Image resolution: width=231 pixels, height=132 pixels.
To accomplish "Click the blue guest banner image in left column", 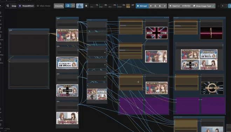I will 67,63.
